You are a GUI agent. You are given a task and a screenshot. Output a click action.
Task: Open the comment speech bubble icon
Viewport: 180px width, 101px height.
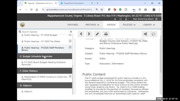point(153,34)
